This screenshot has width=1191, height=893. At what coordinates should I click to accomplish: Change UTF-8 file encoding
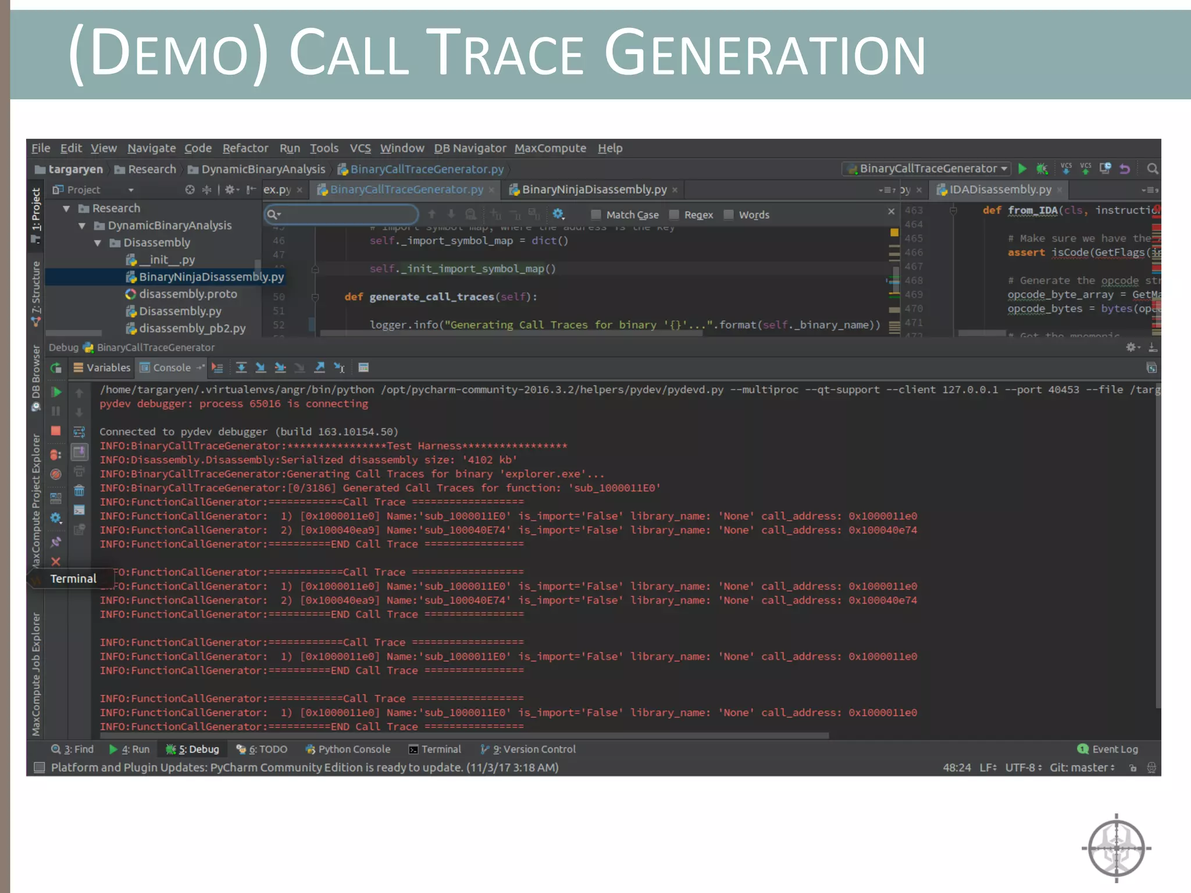(1024, 767)
